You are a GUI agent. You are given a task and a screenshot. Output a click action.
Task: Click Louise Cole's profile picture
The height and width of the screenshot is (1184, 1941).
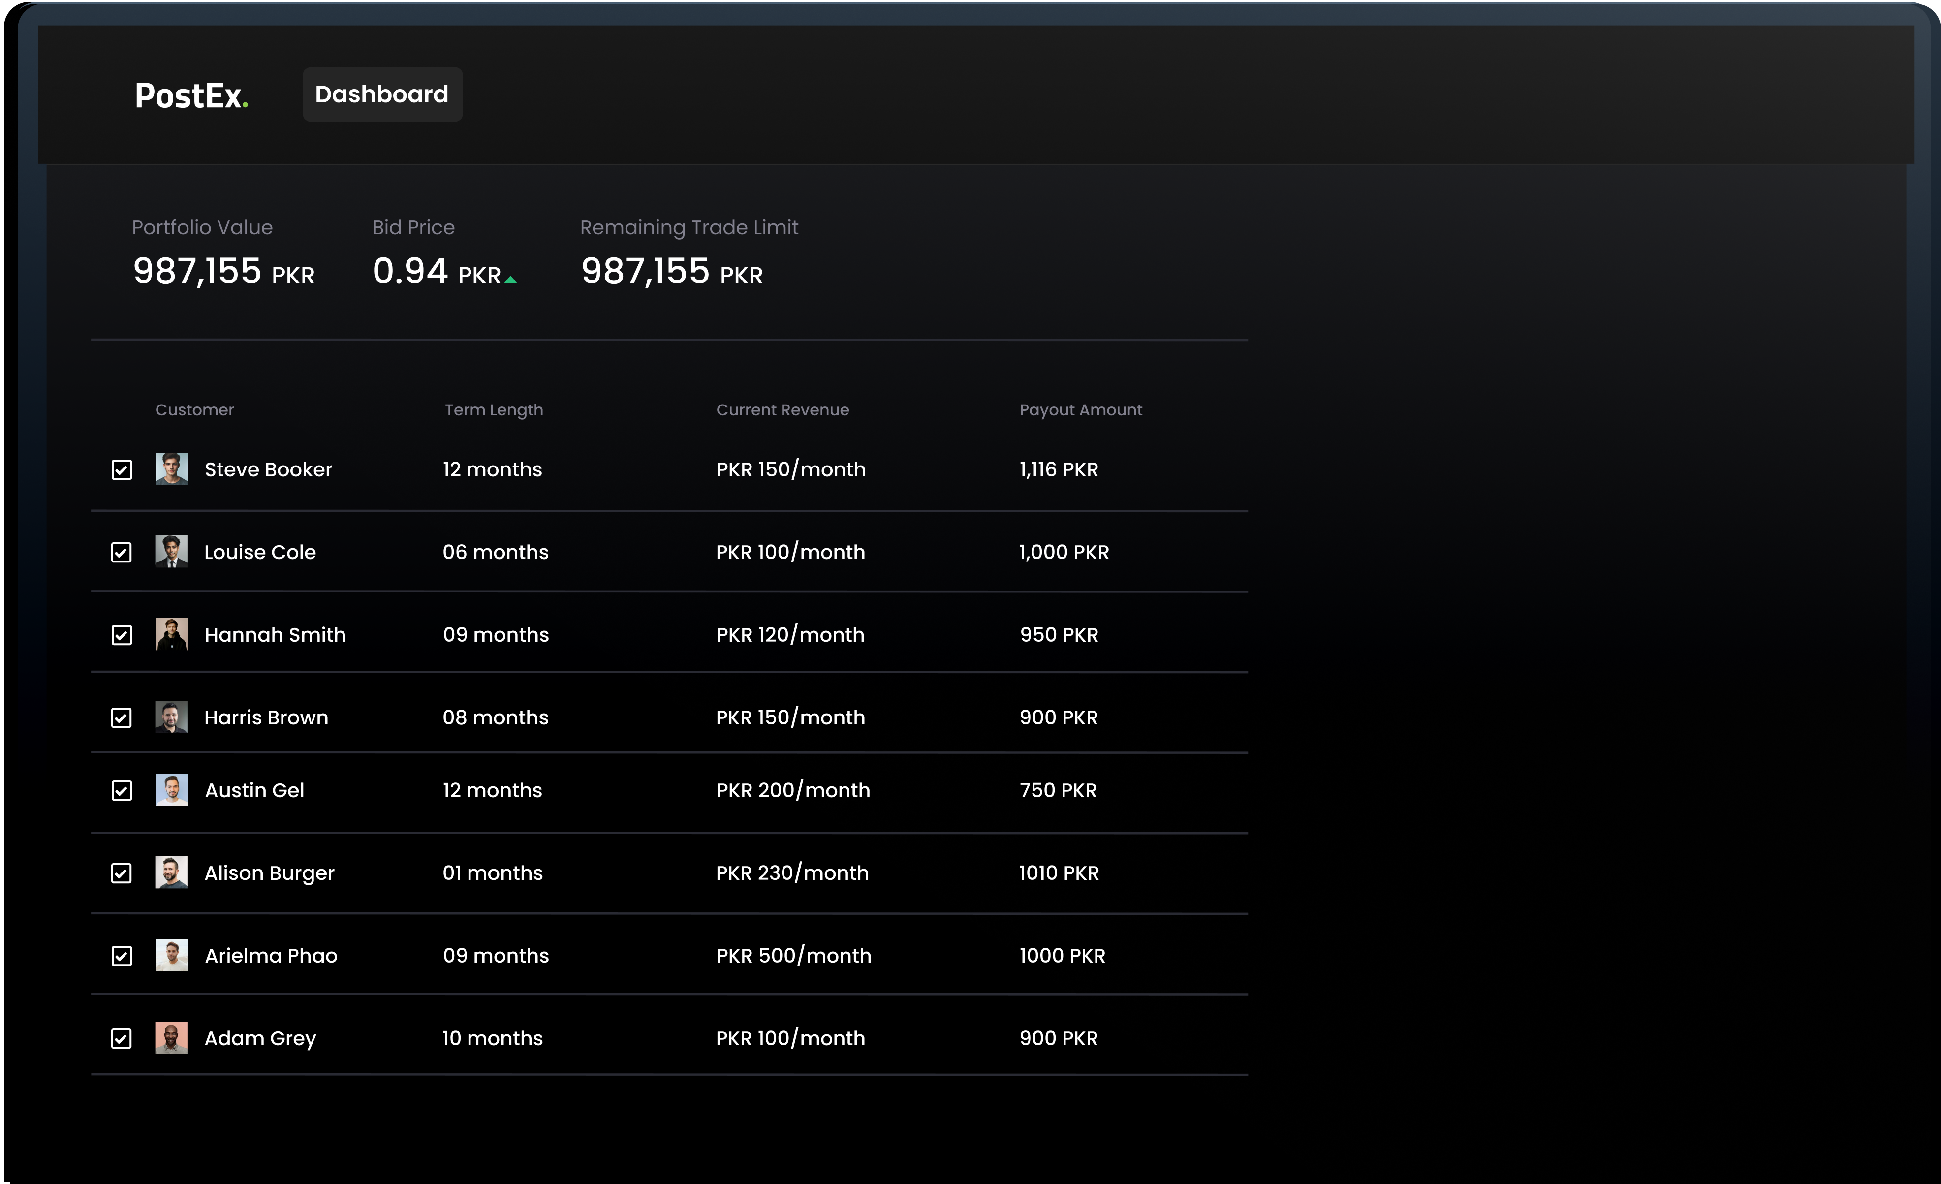tap(172, 552)
